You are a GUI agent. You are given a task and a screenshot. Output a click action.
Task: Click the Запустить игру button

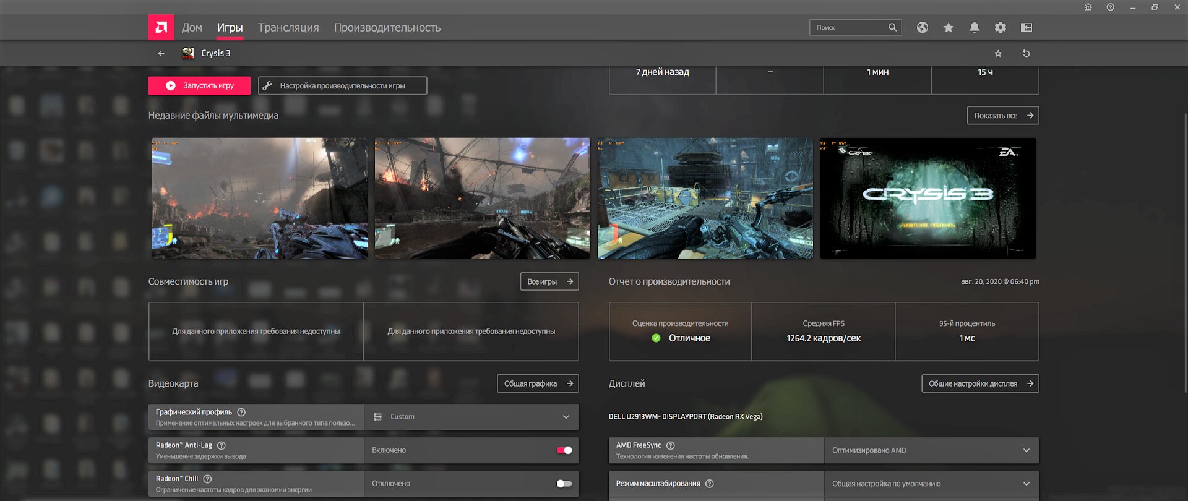(199, 86)
